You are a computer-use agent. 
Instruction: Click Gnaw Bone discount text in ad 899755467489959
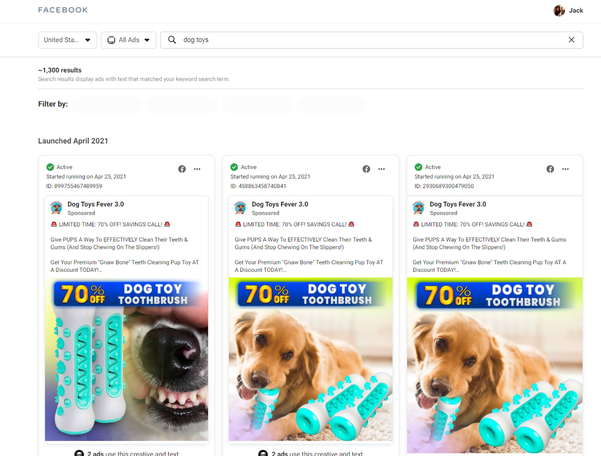tap(125, 266)
